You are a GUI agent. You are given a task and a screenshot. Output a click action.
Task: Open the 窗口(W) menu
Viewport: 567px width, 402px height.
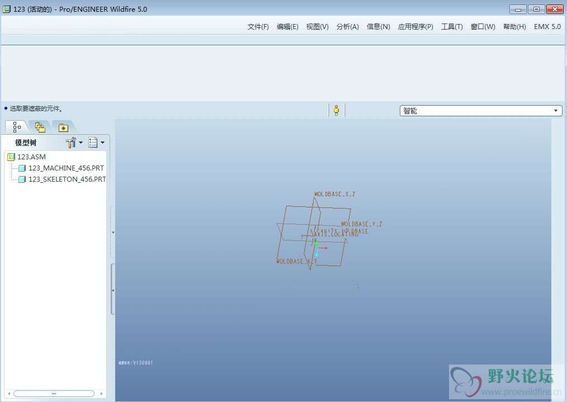483,27
